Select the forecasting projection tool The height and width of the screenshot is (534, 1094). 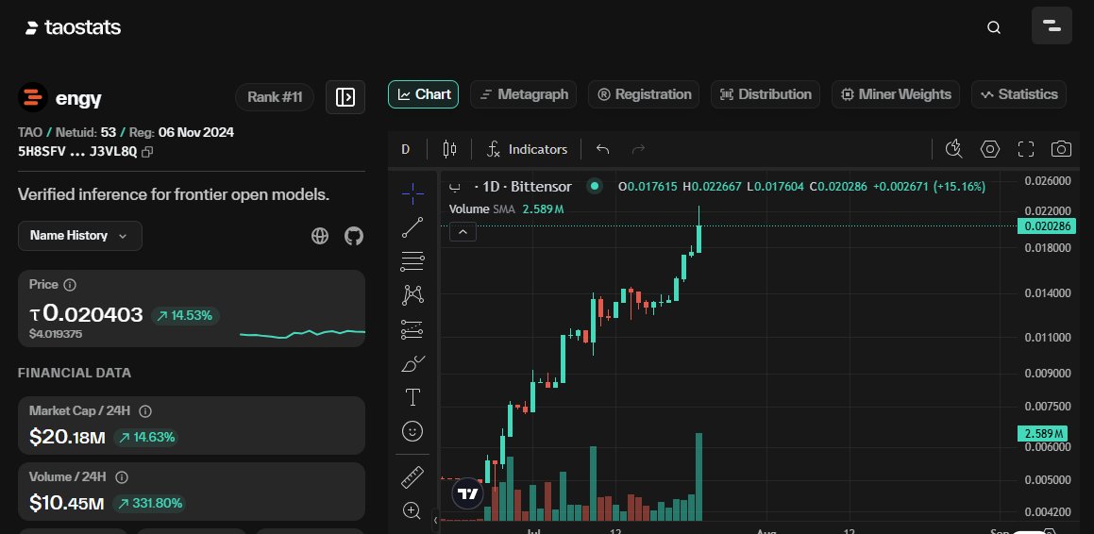coord(412,329)
